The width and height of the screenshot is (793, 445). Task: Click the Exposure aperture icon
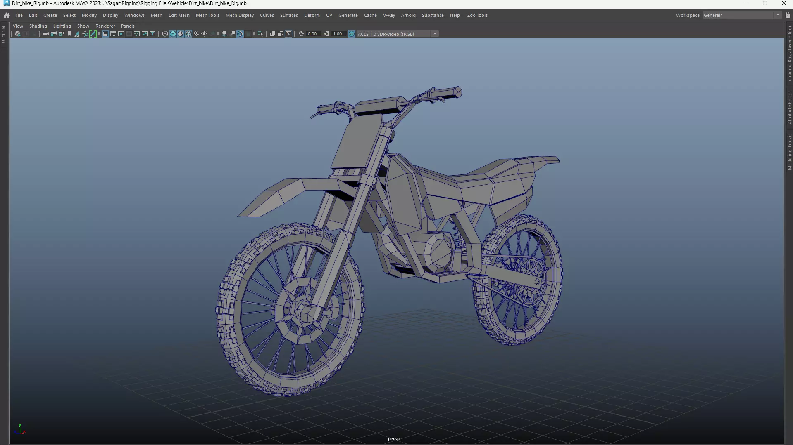[x=301, y=34]
